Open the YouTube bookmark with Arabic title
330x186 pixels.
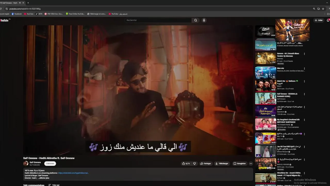[118, 14]
